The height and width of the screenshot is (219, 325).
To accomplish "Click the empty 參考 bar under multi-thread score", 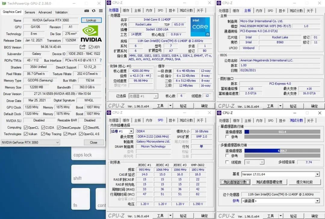I will [282, 156].
